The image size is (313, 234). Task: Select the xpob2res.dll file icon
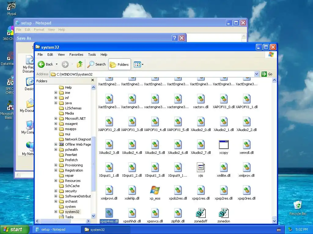pyautogui.click(x=178, y=190)
